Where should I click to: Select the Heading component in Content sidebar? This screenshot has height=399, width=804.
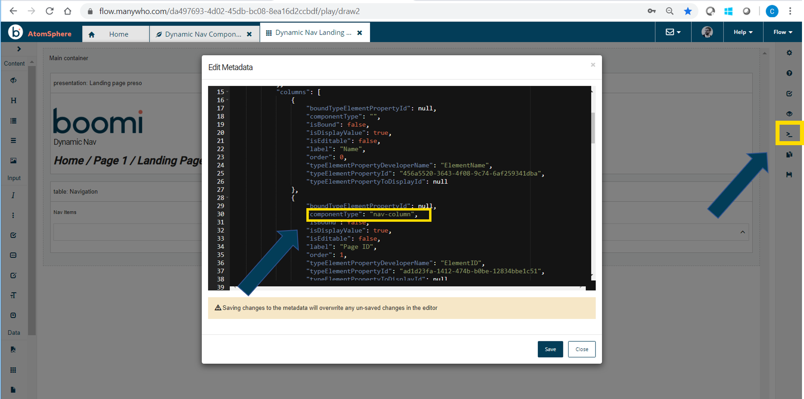pos(14,100)
